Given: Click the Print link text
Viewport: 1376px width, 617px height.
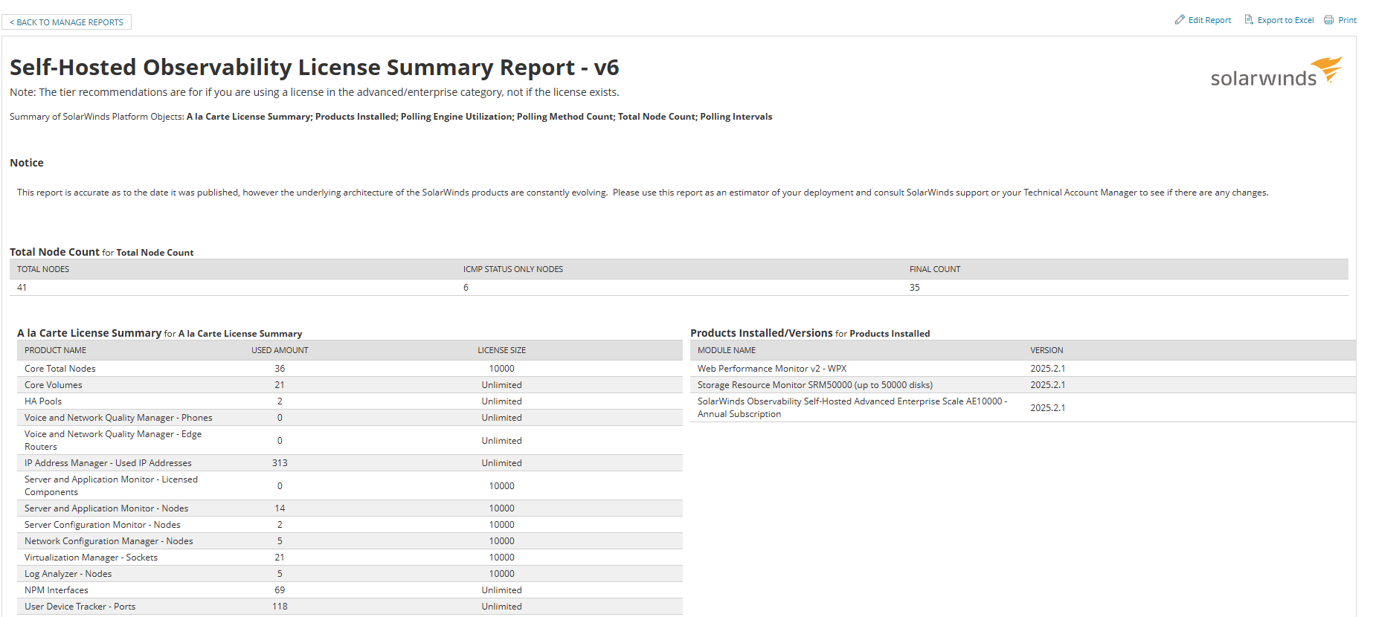Looking at the screenshot, I should [x=1347, y=20].
